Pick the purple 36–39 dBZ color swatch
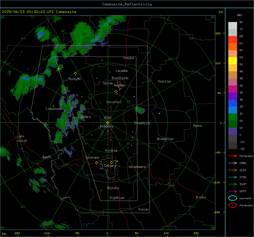 click(x=233, y=96)
